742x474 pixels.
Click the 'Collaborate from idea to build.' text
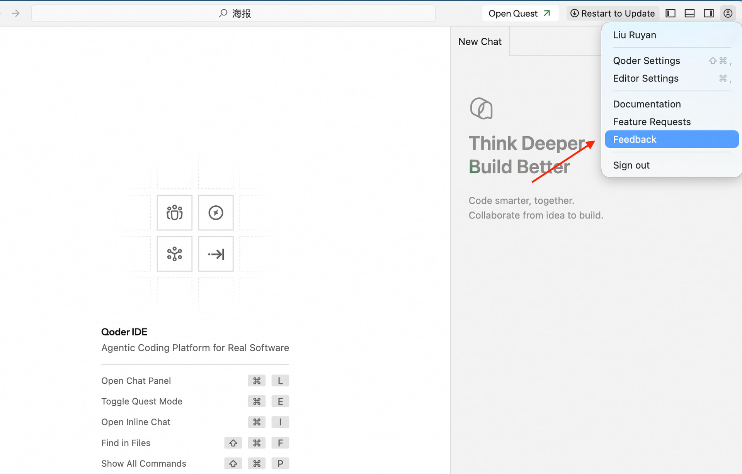click(536, 215)
